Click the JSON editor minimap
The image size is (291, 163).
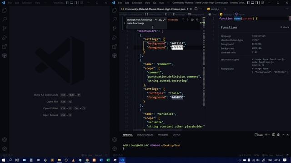click(x=204, y=62)
